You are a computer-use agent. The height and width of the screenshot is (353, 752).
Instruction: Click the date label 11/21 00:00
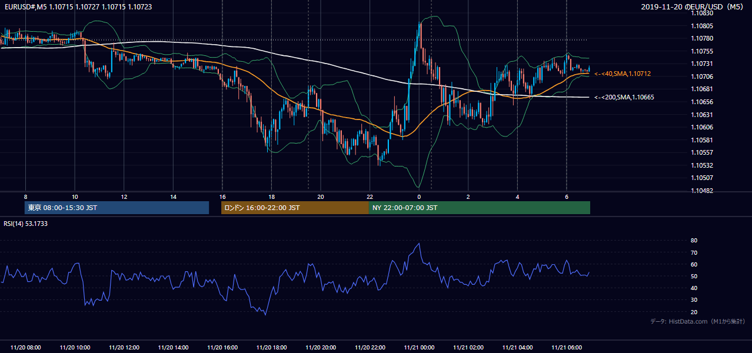pos(419,348)
